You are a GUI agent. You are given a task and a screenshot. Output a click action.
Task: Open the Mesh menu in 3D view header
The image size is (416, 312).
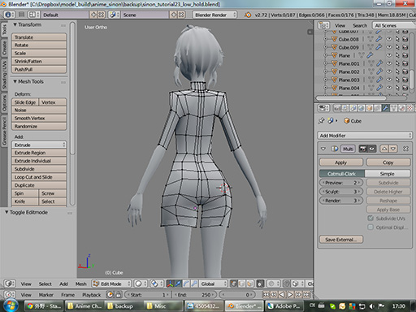click(80, 284)
